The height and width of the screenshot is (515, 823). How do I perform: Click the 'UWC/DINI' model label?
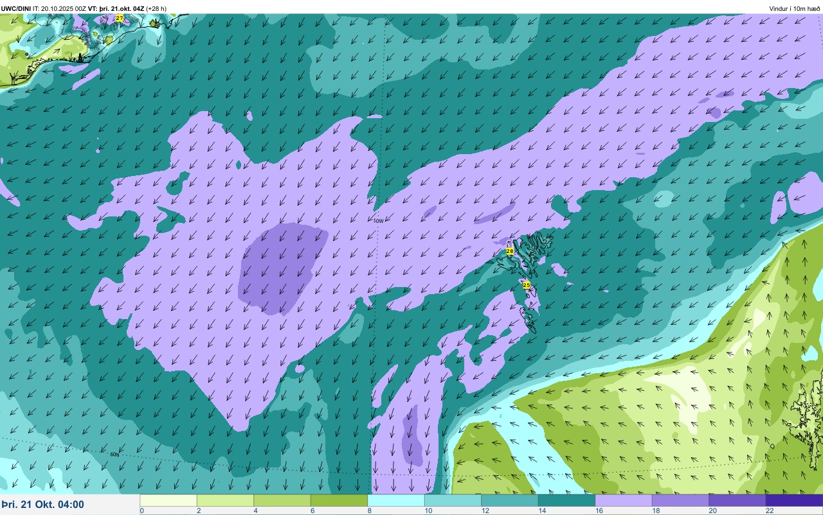pyautogui.click(x=16, y=8)
